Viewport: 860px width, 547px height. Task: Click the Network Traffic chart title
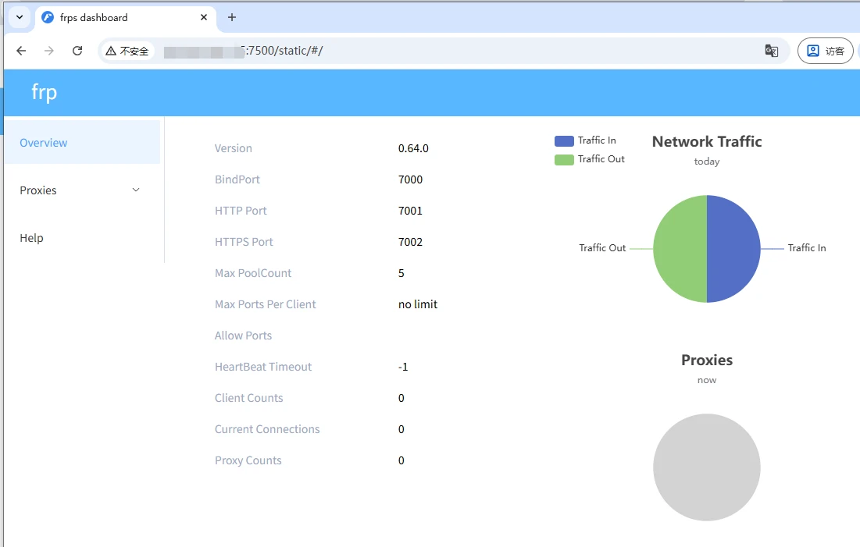point(706,141)
